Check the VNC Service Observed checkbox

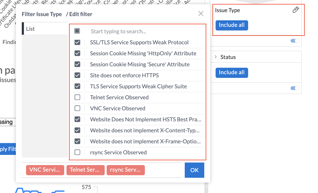pos(77,108)
